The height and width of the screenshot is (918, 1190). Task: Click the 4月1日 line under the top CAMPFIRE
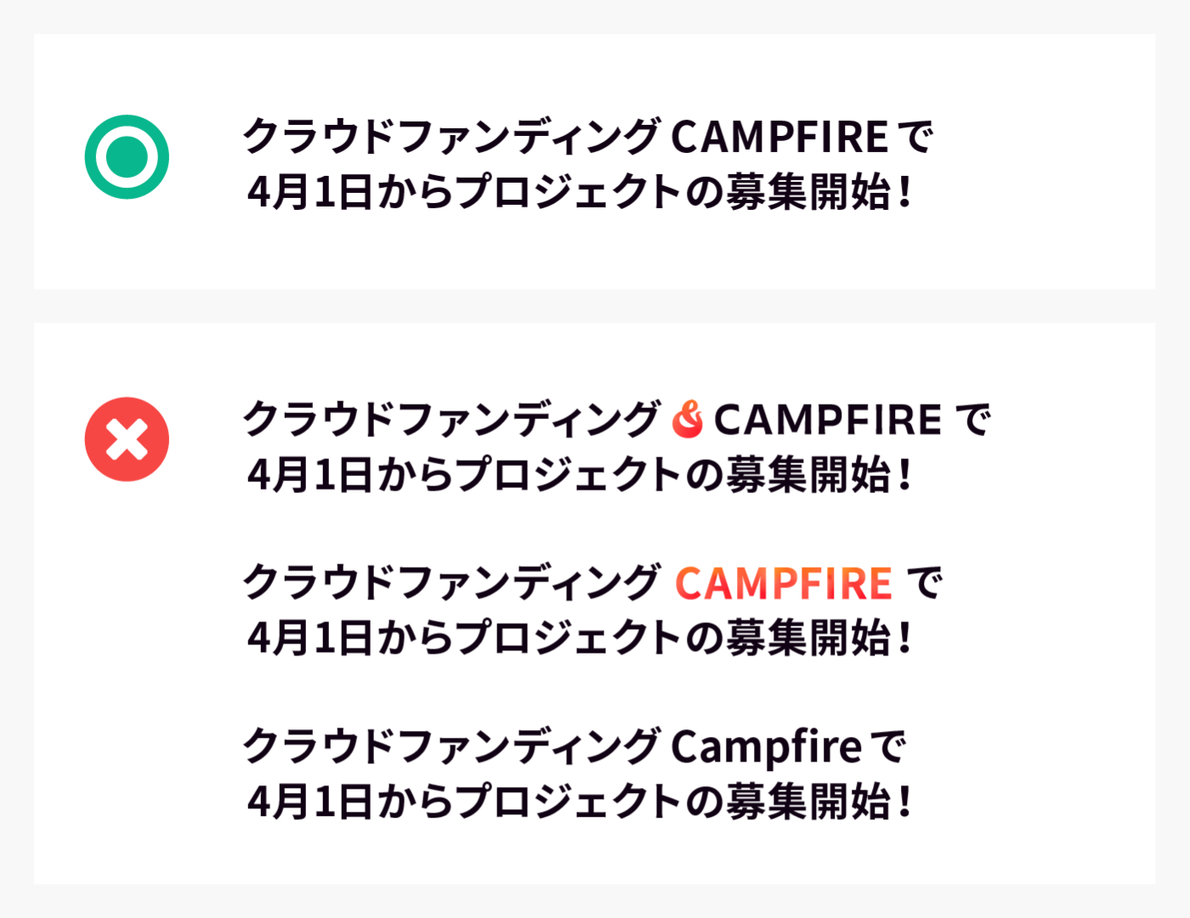pos(578,192)
